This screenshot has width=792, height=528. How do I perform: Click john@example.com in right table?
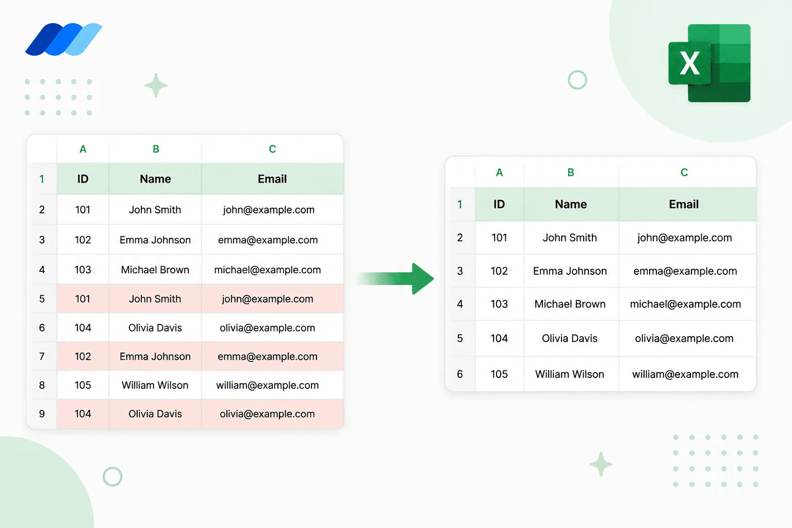point(685,238)
